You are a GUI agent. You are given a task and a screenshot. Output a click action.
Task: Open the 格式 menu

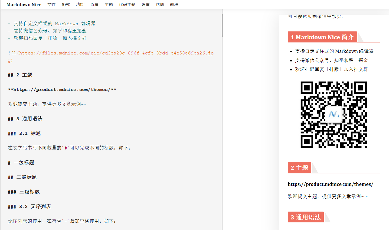(66, 5)
